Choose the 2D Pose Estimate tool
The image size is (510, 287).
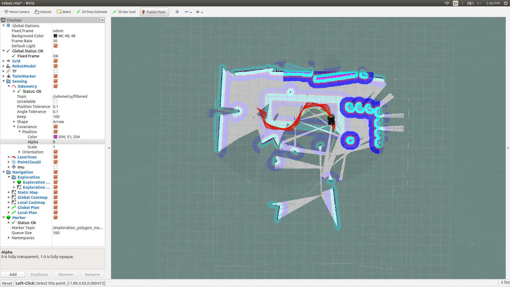(x=92, y=12)
